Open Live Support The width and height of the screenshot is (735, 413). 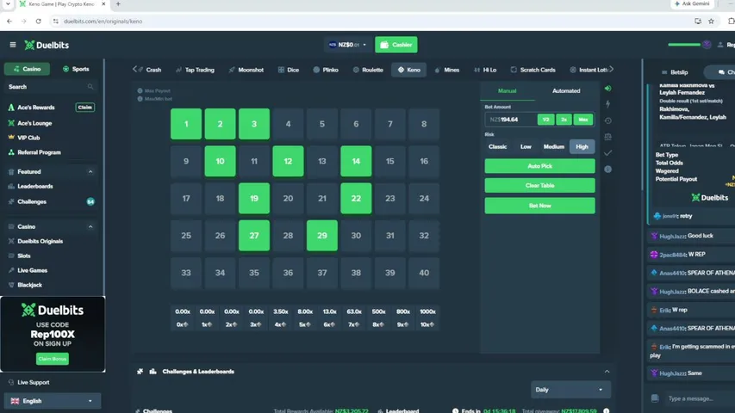pos(34,383)
